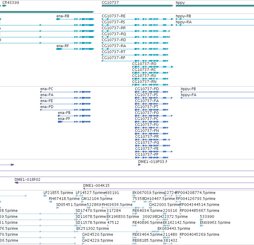Select transcript CG10737-RS
The height and width of the screenshot is (245, 254).
[x=113, y=22]
